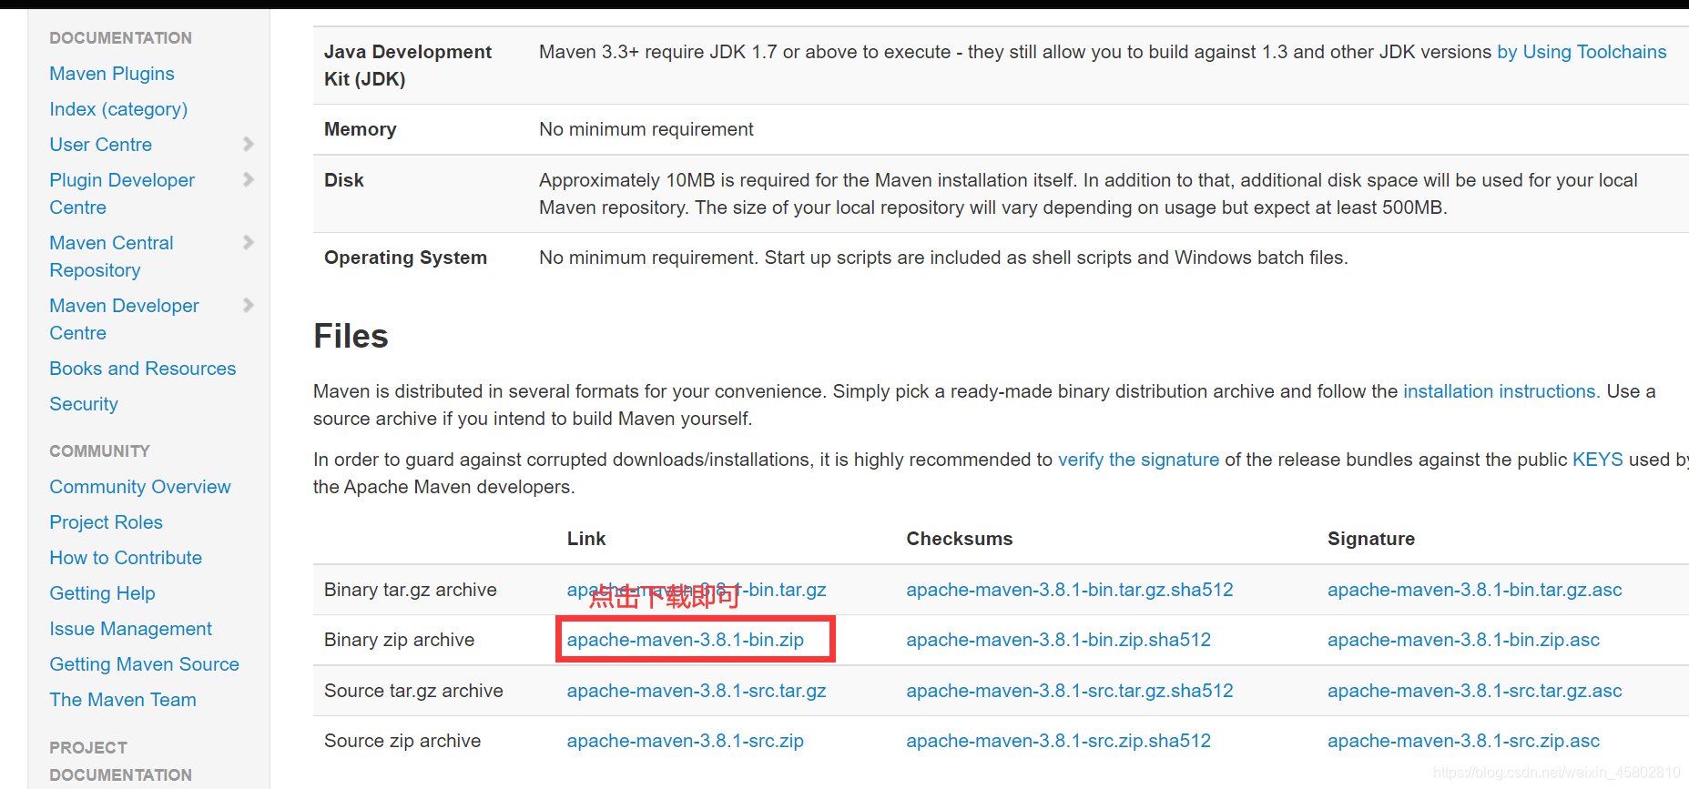Open Maven Central Repository link
This screenshot has width=1689, height=789.
[x=111, y=257]
